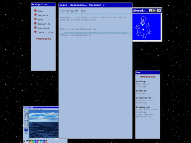This screenshot has width=191, height=143.
Task: Click the Paint ocean picture thumbnail
Action: click(44, 124)
